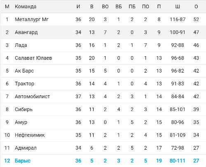
Task: Click the highlighted Барыс team link
Action: [23, 161]
